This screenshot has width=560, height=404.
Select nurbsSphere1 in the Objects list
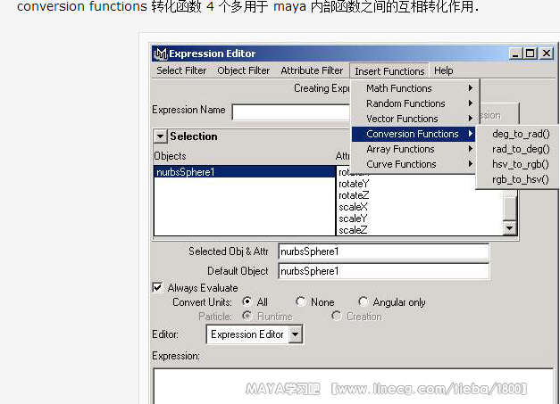pyautogui.click(x=245, y=172)
